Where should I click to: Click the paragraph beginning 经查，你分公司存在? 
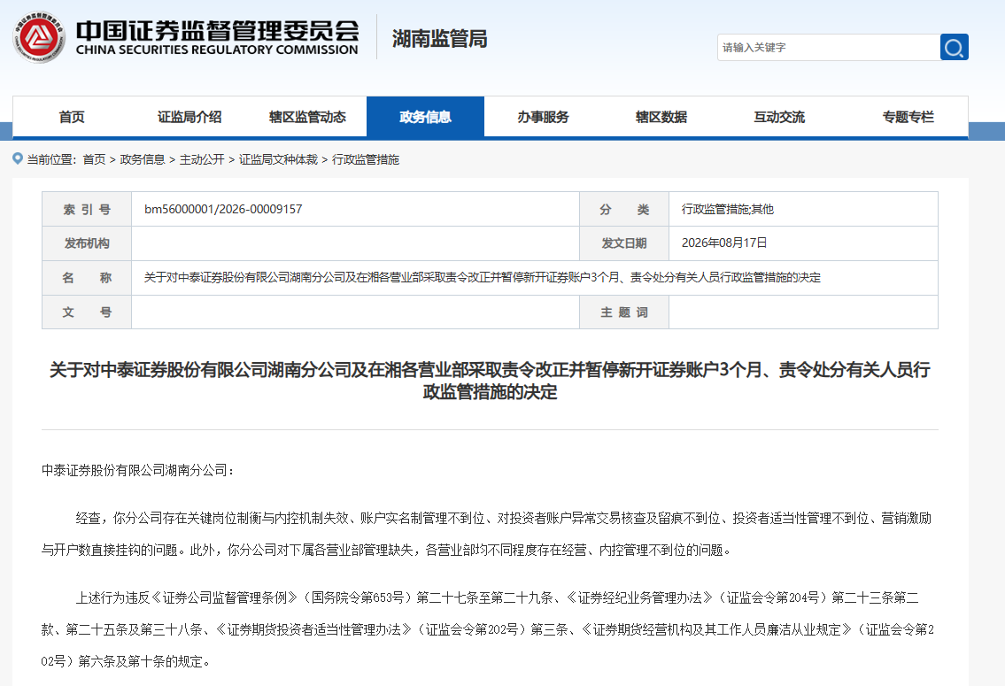(x=486, y=535)
